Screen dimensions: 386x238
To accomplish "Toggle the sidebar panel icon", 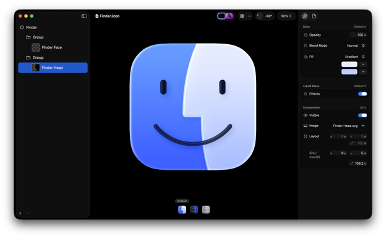I will click(x=84, y=16).
